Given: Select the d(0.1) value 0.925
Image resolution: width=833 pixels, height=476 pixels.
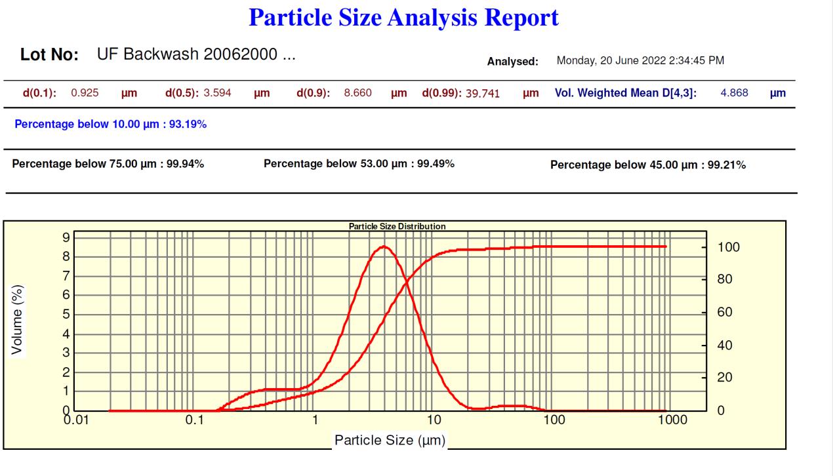Looking at the screenshot, I should point(84,92).
